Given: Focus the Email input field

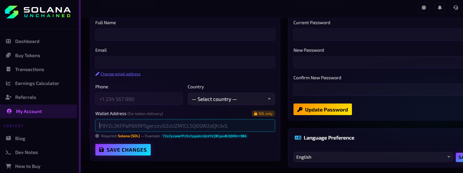Looking at the screenshot, I should click(x=185, y=62).
